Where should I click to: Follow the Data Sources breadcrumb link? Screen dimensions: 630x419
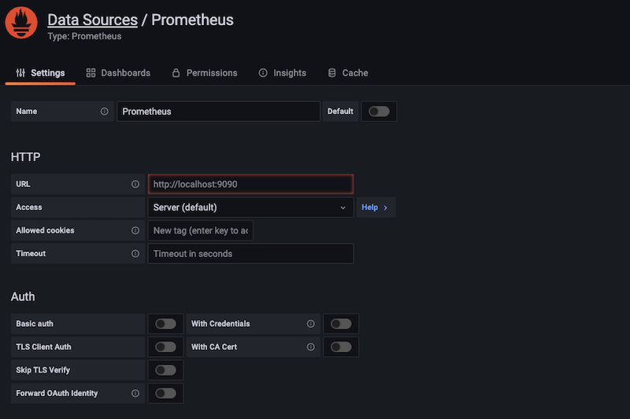tap(92, 20)
